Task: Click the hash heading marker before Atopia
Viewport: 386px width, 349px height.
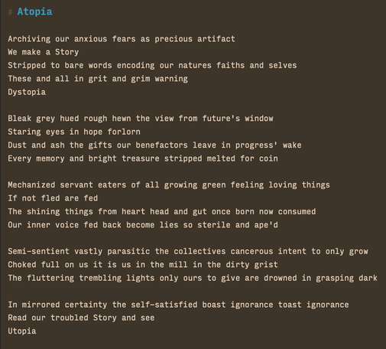Action: pyautogui.click(x=10, y=12)
